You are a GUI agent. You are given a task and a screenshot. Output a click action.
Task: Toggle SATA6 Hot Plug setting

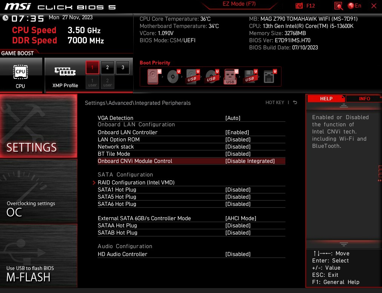point(191,204)
